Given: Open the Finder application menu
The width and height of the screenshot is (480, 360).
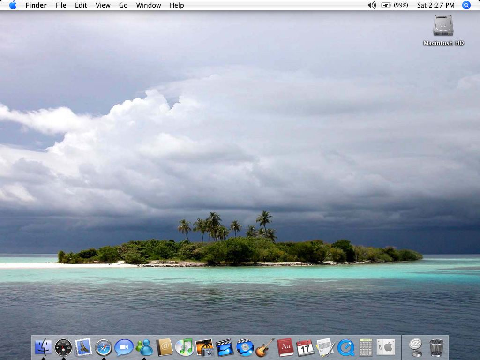Looking at the screenshot, I should pos(36,5).
